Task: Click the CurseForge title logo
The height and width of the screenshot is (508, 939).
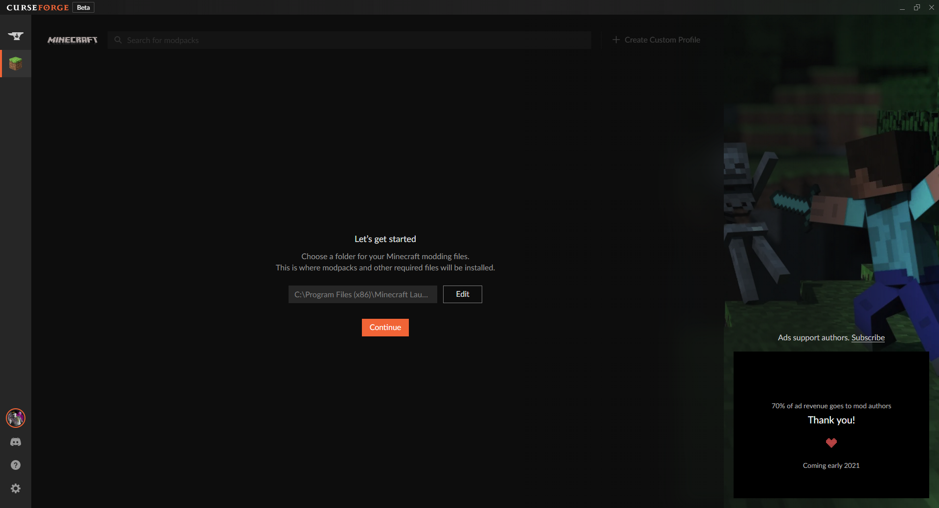Action: point(38,7)
